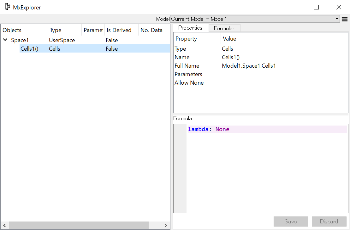Click the right scroll arrow
350x230 pixels.
click(x=166, y=225)
